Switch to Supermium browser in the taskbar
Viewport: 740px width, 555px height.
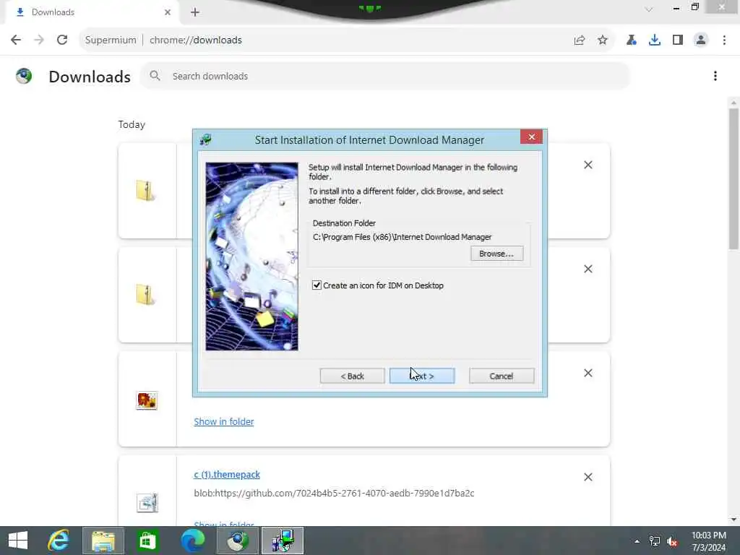[238, 541]
